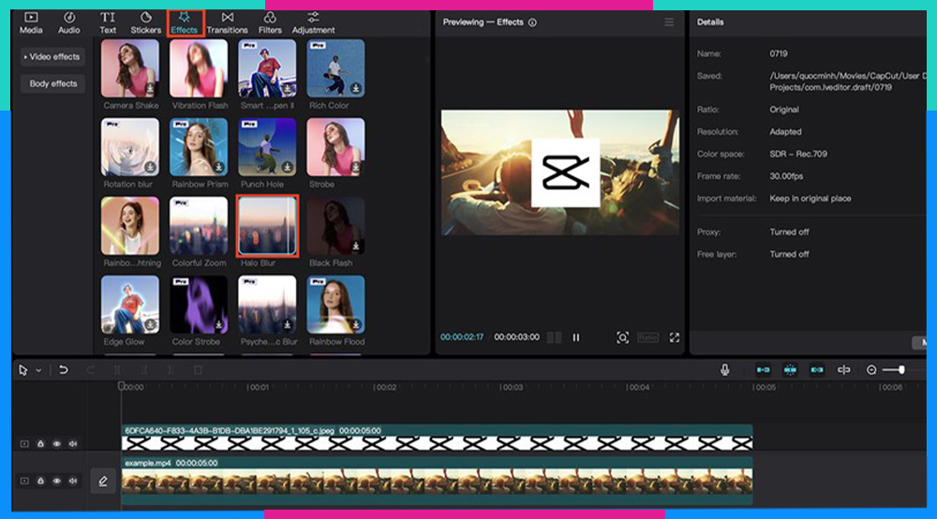The width and height of the screenshot is (937, 519).
Task: Undo the last action
Action: pos(63,370)
